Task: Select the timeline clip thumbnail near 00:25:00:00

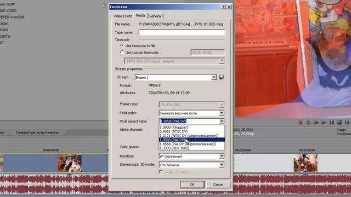Action: [305, 163]
